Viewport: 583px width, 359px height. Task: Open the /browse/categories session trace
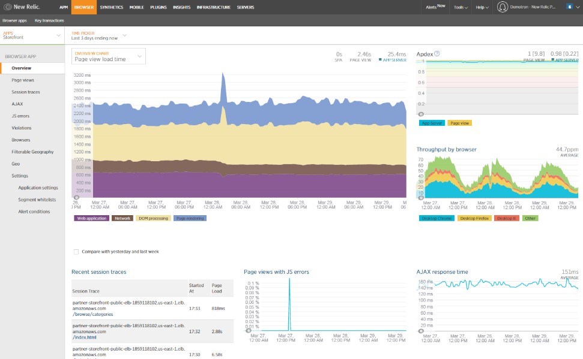93,314
